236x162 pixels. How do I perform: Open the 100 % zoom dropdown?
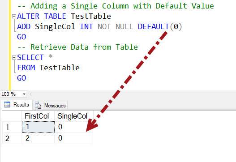point(24,94)
